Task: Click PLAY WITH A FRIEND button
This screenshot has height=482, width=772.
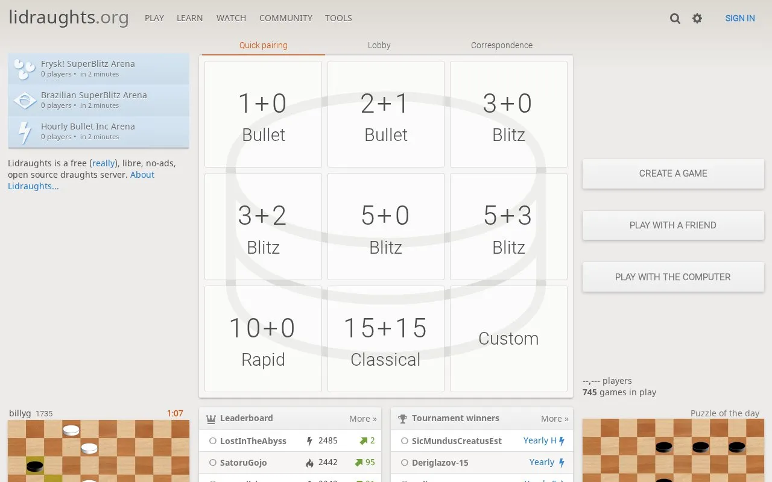Action: [x=673, y=225]
